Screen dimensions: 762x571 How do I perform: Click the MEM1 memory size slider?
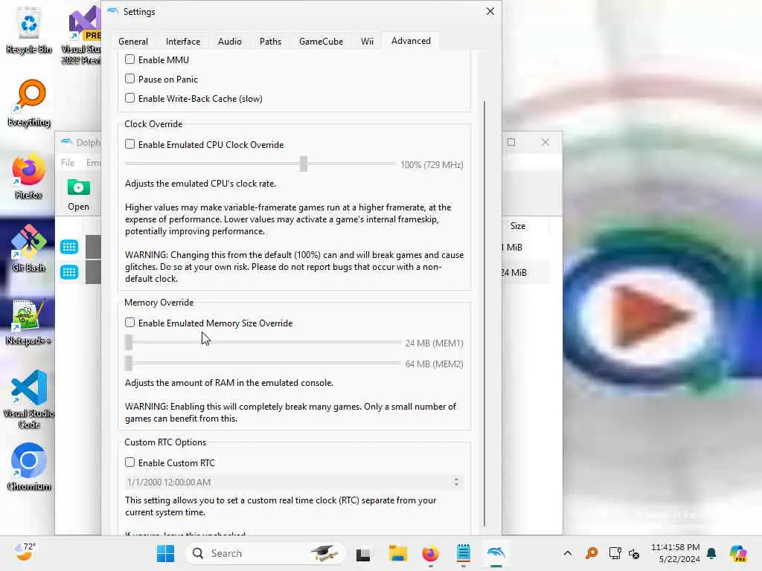263,342
